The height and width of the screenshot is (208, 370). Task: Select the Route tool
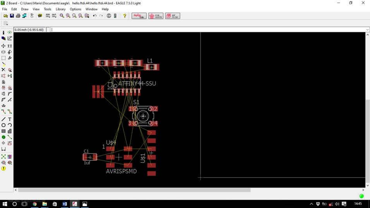pos(3,112)
